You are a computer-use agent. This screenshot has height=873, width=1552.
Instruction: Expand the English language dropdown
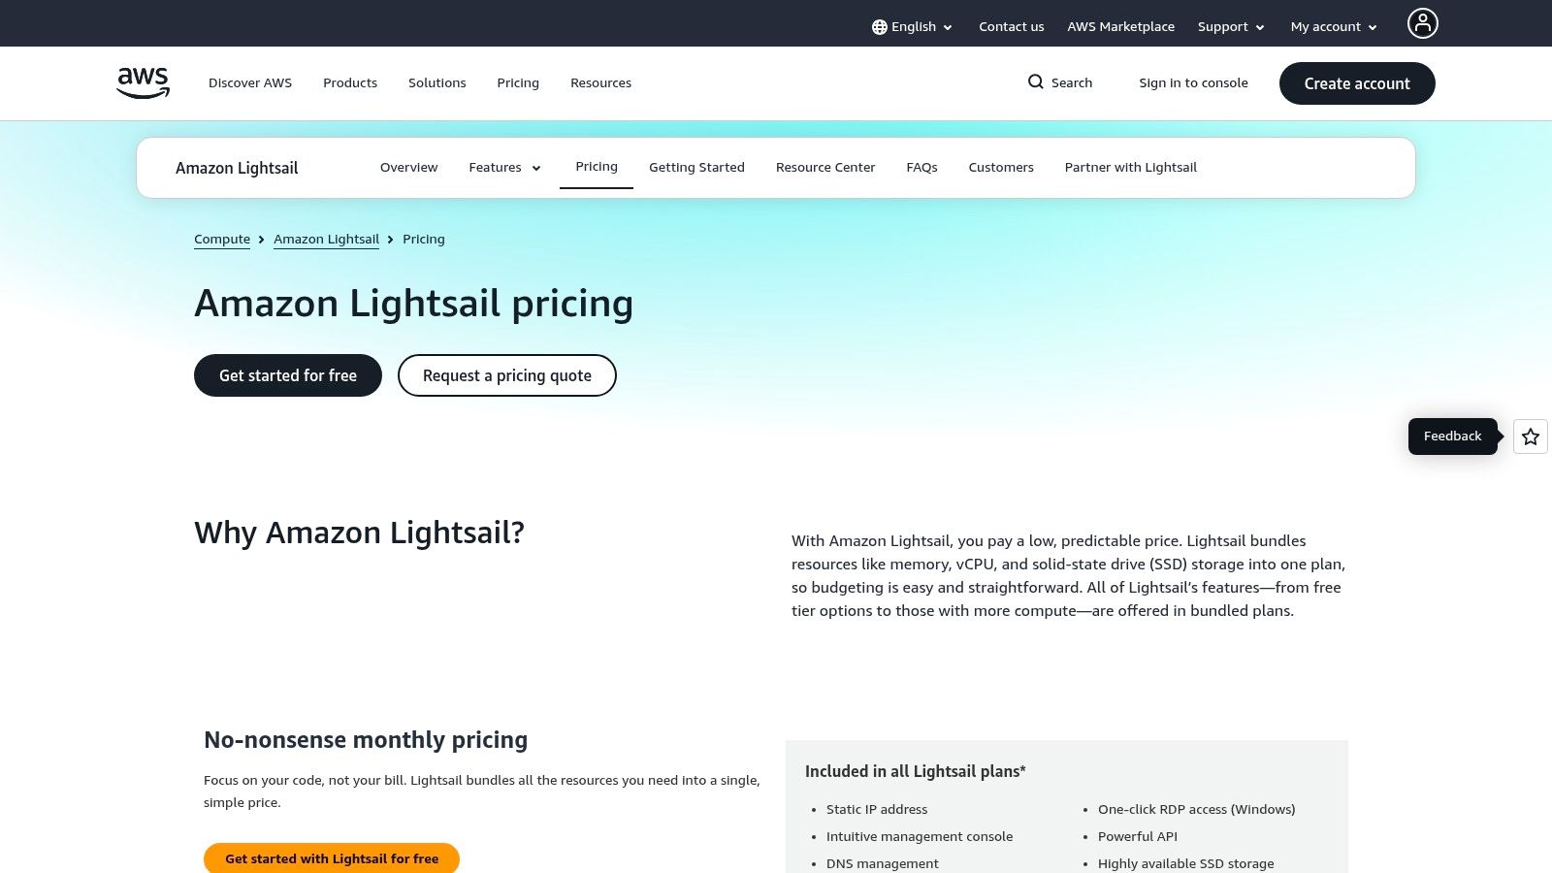click(912, 26)
